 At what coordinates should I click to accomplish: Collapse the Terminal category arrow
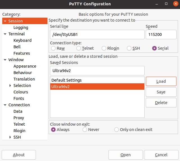5,34
